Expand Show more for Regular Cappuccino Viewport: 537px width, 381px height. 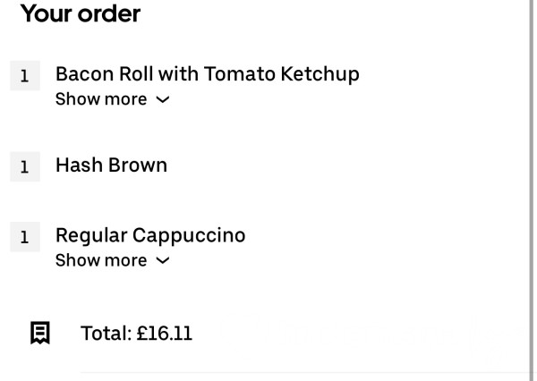(113, 260)
